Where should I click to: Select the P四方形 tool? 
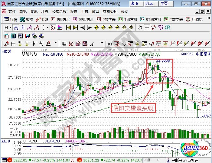60,19
